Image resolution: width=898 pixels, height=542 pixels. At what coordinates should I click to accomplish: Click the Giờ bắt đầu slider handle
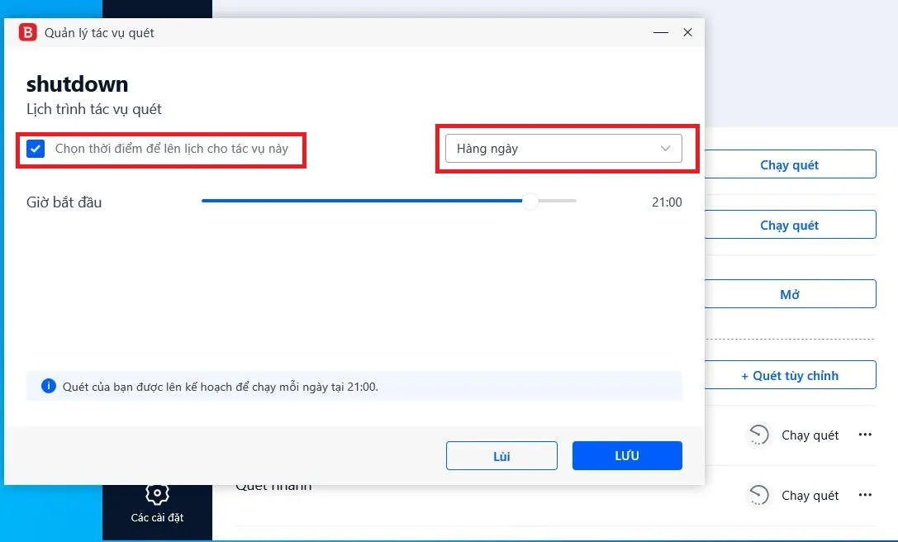(530, 201)
